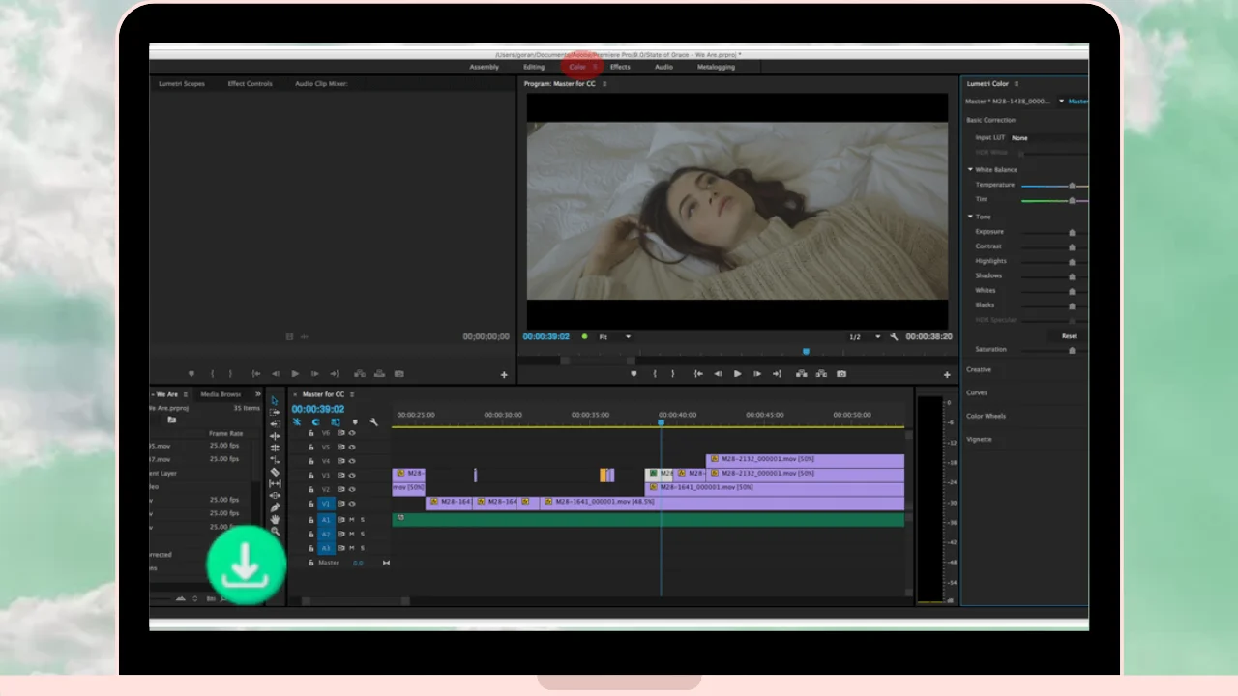Image resolution: width=1238 pixels, height=696 pixels.
Task: Click the green download circle icon
Action: (246, 565)
